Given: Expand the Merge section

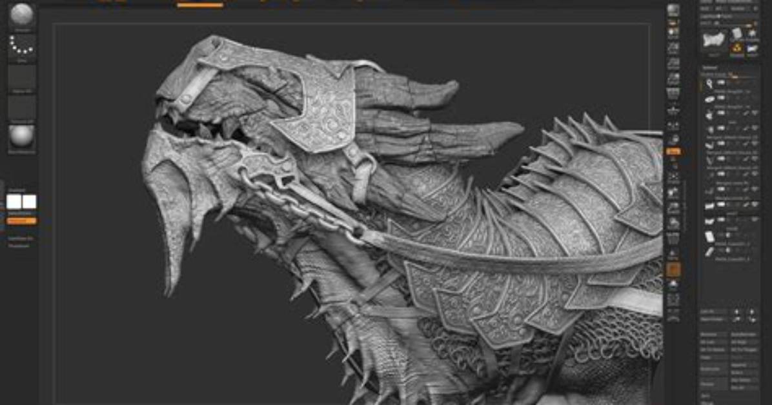Looking at the screenshot, I should pos(707,402).
